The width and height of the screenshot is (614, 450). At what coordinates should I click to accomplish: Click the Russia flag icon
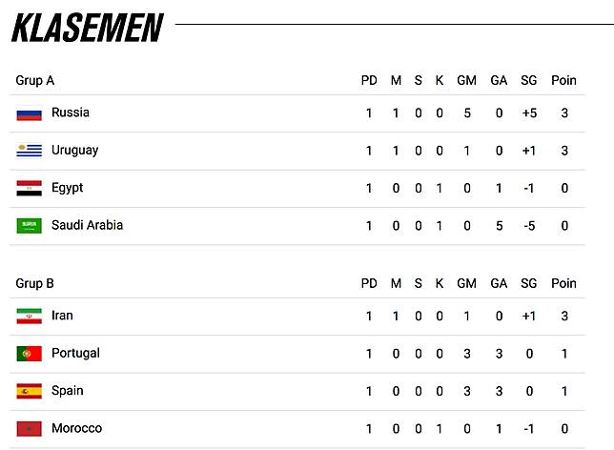click(x=29, y=113)
